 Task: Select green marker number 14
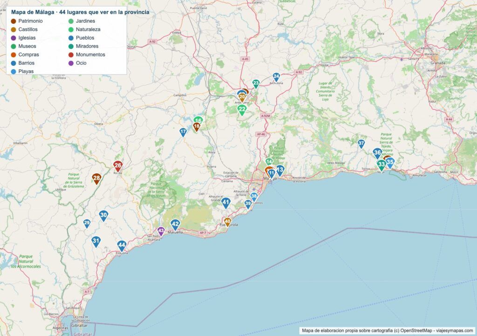[x=269, y=162]
